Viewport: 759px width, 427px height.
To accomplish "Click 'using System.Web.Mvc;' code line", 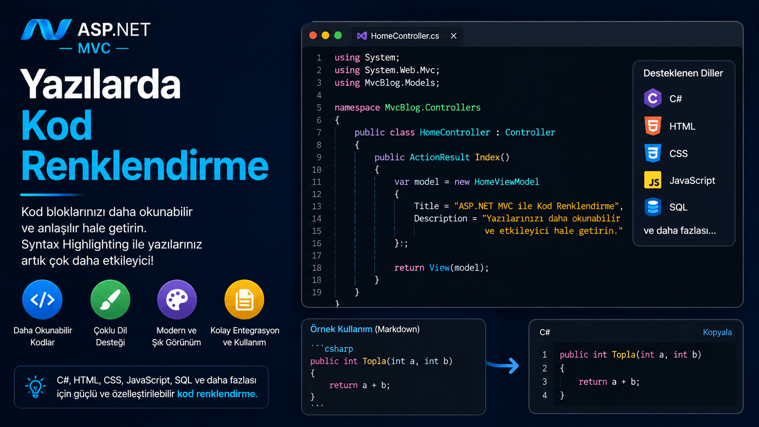I will (x=387, y=70).
